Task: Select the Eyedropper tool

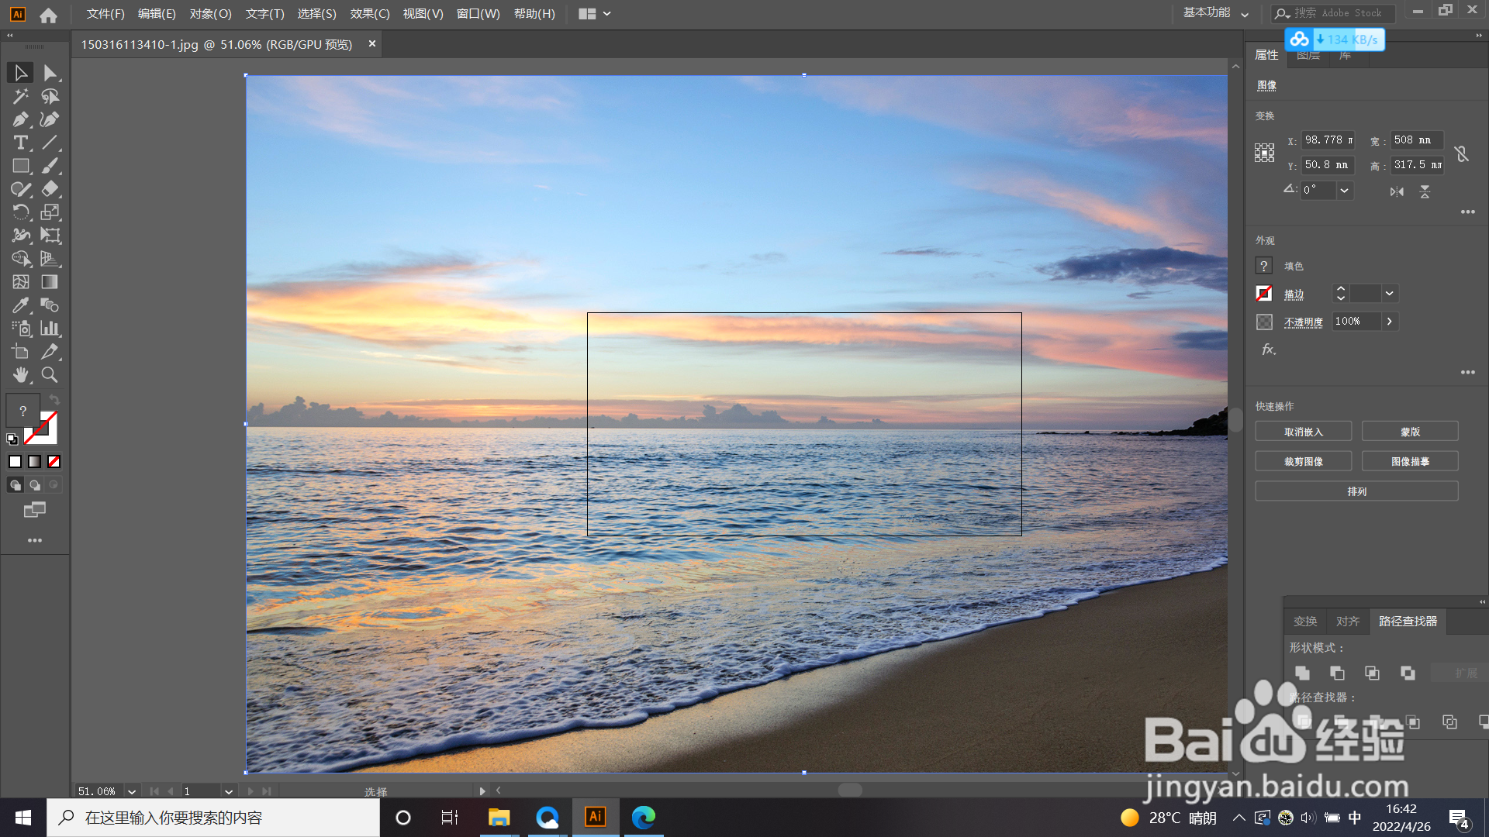Action: coord(21,305)
